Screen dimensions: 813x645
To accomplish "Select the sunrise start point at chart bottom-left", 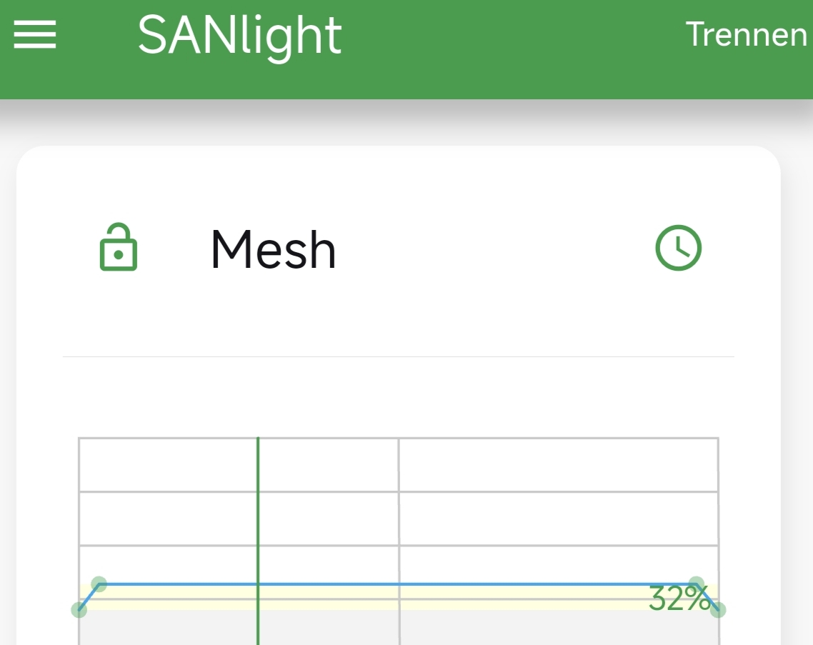I will click(79, 610).
